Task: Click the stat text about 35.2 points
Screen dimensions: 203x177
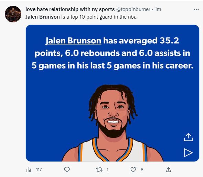Action: coord(113,53)
